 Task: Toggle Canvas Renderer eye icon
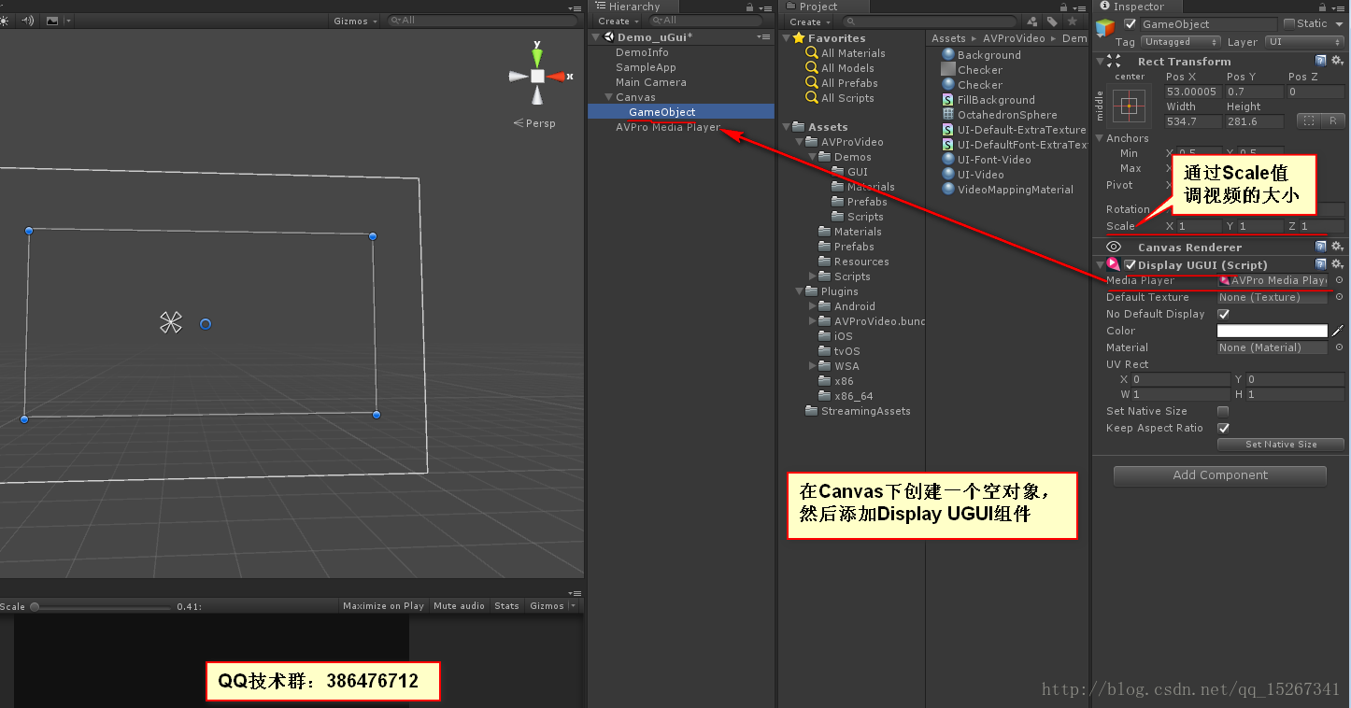coord(1114,247)
